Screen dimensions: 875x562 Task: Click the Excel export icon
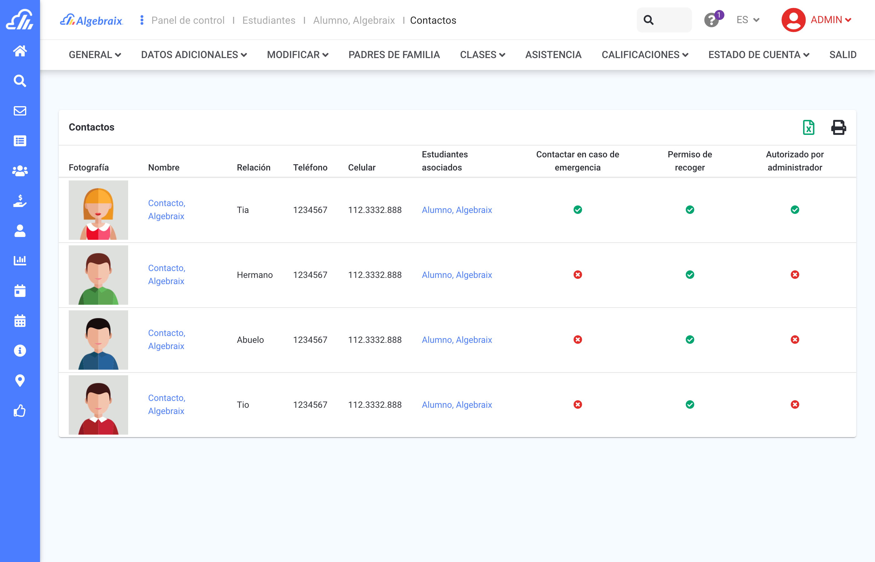[x=808, y=127]
